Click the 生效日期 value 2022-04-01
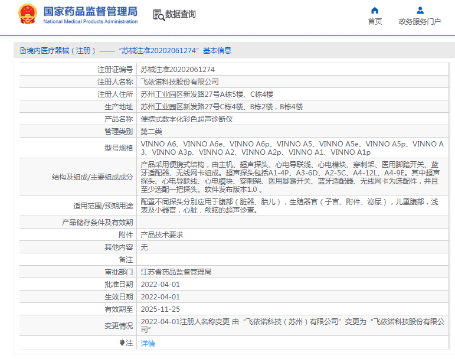 pos(160,297)
